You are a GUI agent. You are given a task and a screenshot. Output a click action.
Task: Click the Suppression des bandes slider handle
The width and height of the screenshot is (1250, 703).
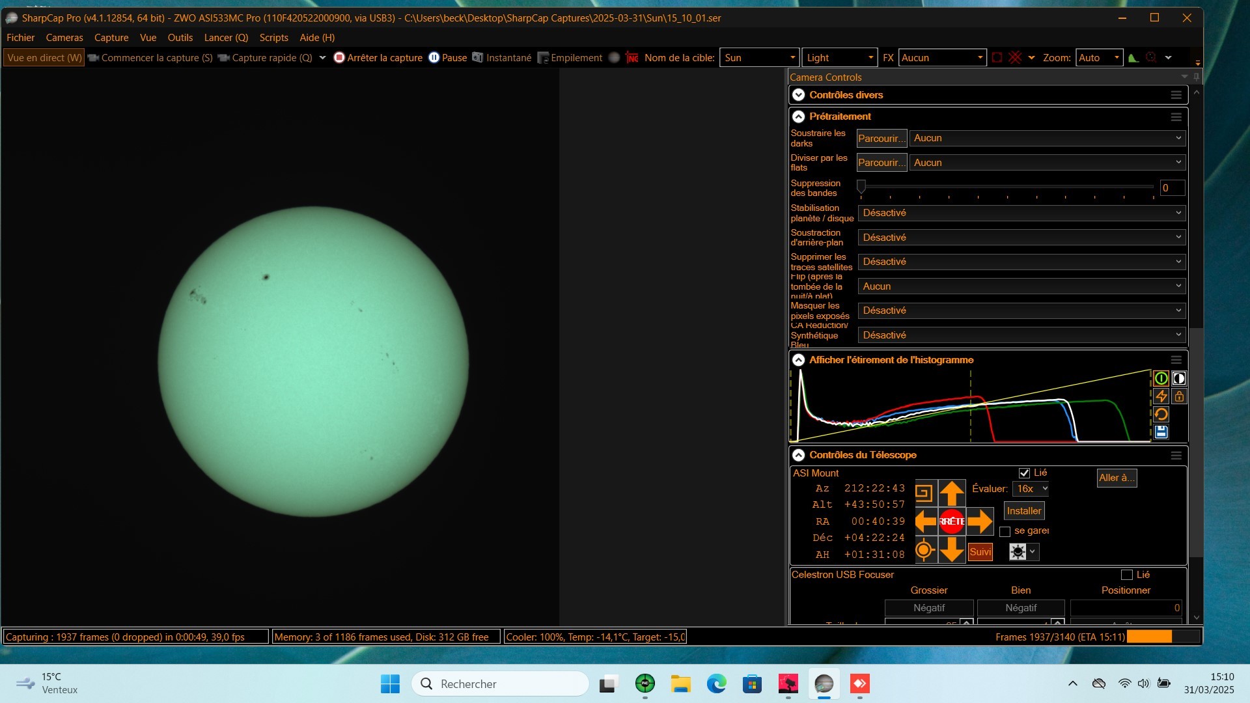click(x=861, y=187)
